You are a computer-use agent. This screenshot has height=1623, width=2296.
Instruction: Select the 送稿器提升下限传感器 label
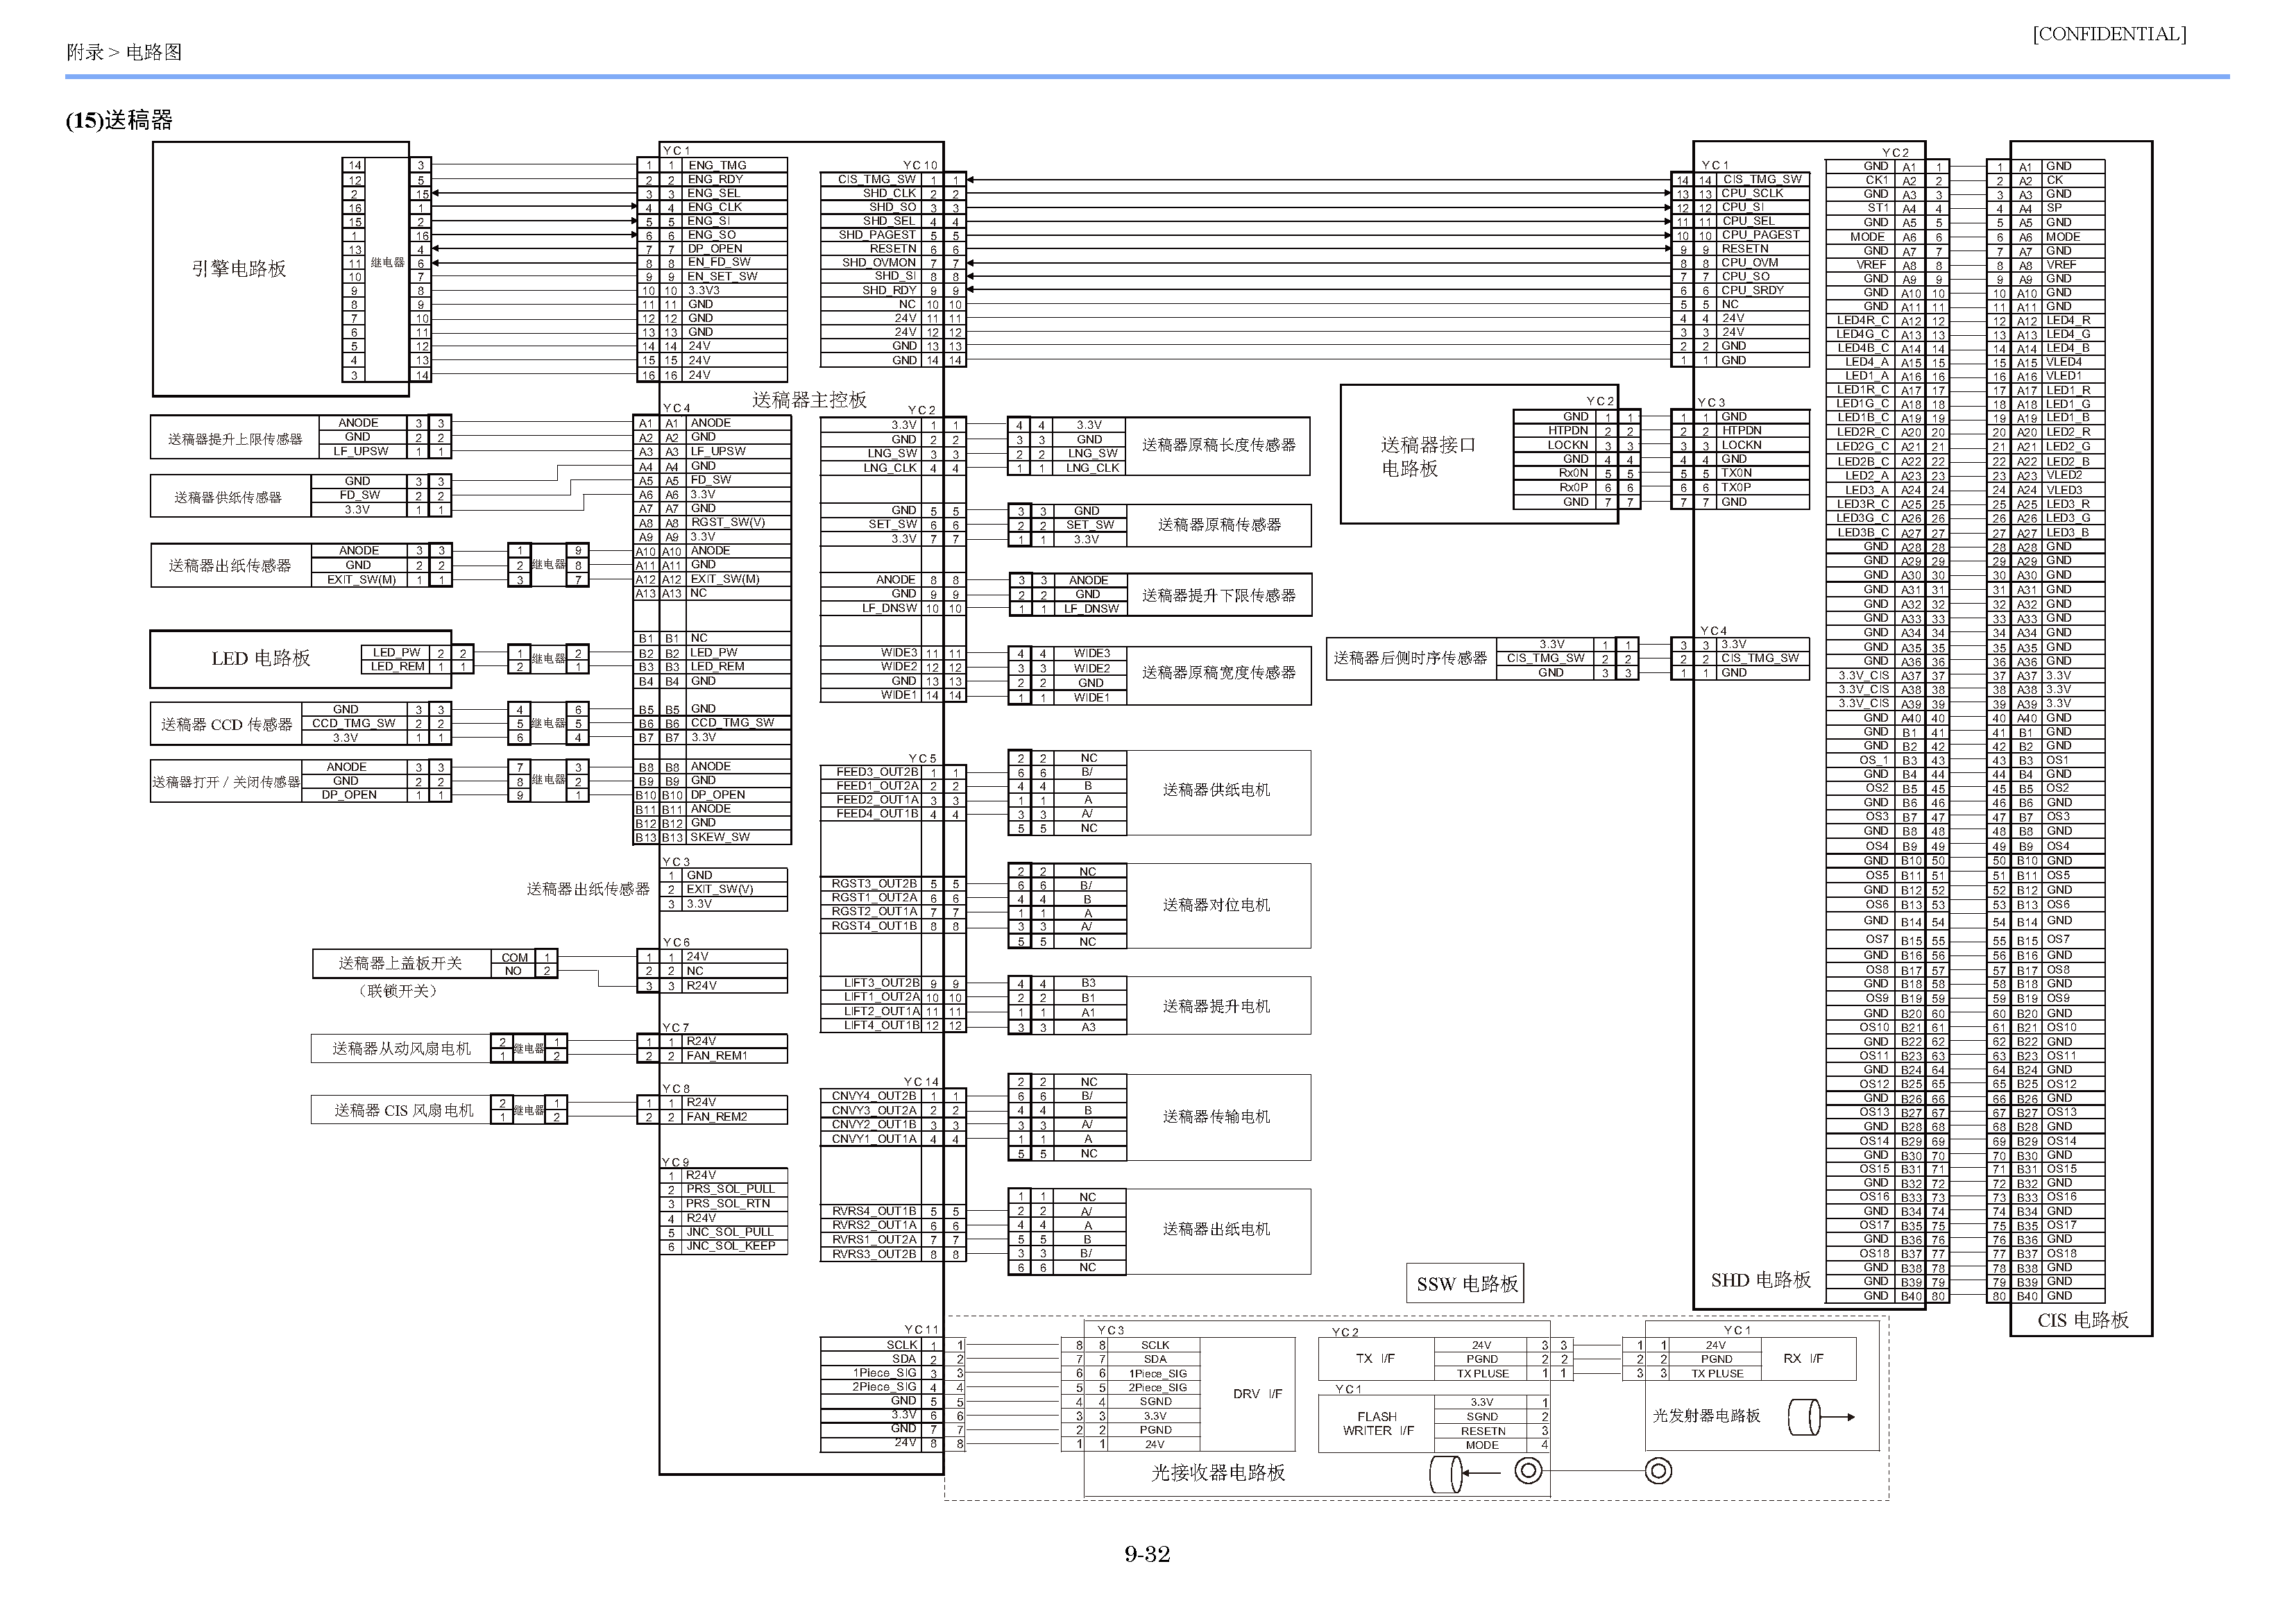pyautogui.click(x=1219, y=595)
